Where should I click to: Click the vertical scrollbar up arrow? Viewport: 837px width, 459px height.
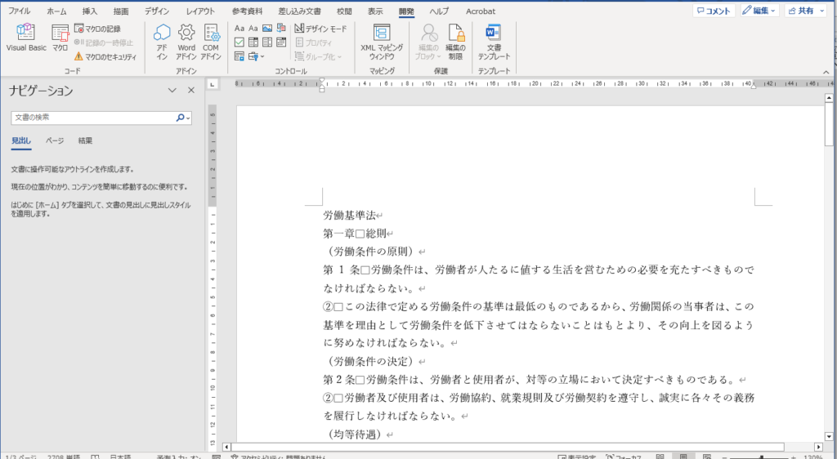[x=829, y=97]
